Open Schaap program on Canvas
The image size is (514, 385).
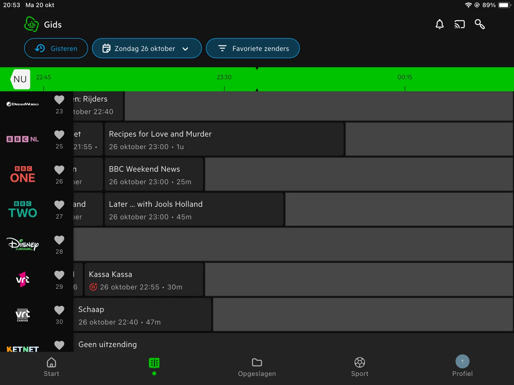coord(142,315)
